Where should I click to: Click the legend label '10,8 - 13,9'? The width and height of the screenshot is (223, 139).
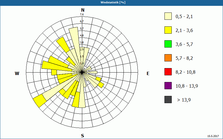[187, 86]
